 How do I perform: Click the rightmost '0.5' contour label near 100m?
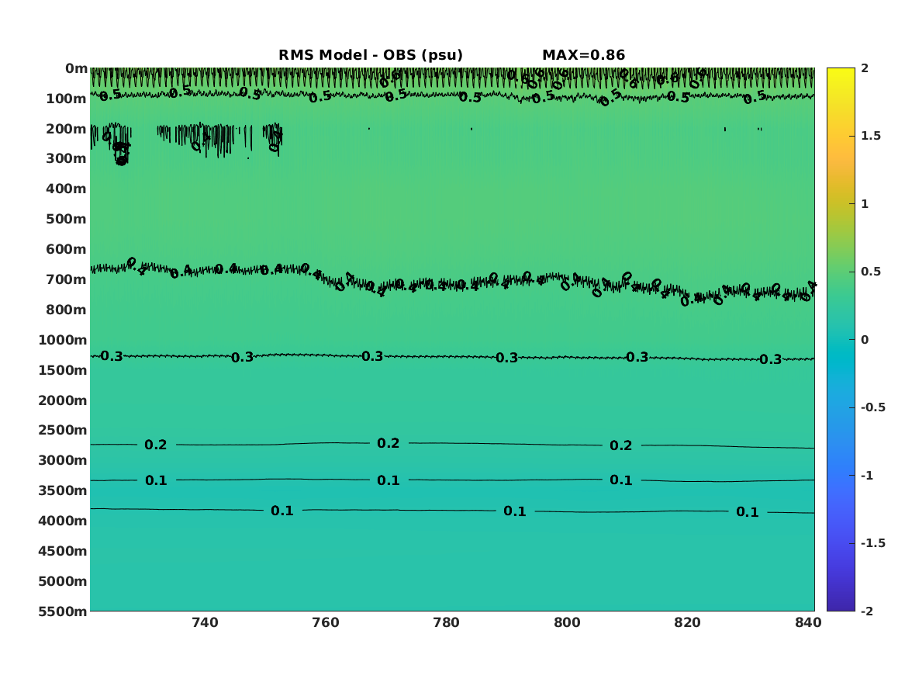coord(755,98)
